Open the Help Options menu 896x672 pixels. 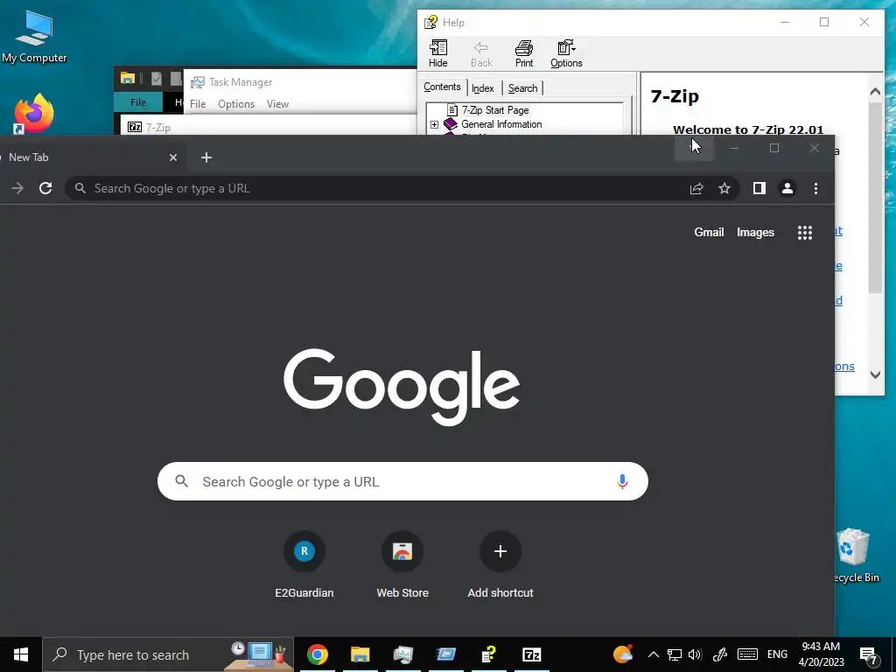(566, 53)
